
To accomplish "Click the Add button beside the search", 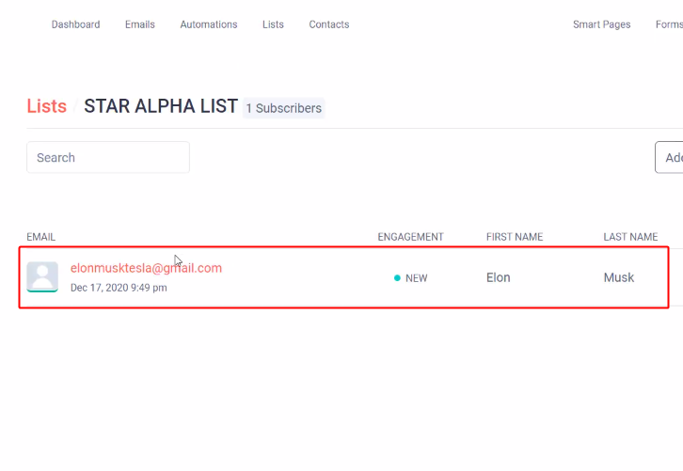I will tap(670, 158).
